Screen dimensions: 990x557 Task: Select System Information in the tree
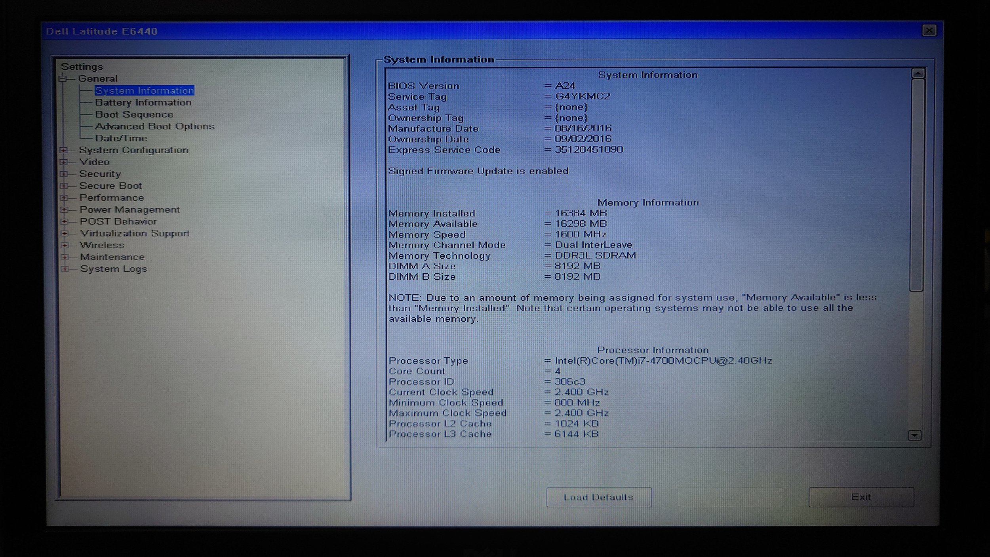click(x=145, y=90)
